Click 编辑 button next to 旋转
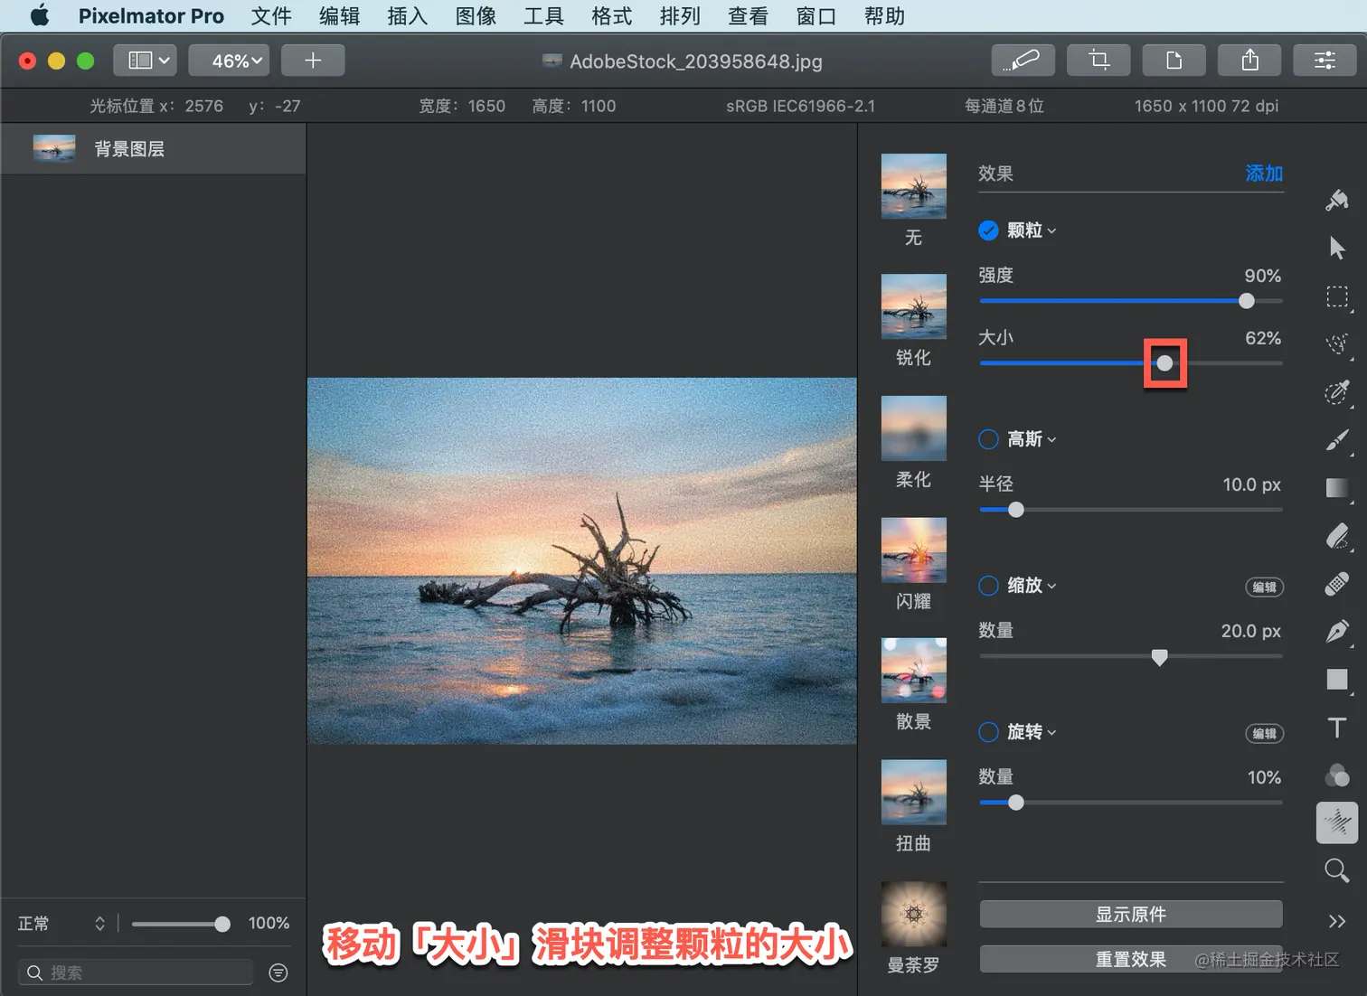Screen dimensions: 1367x996 (x=1265, y=733)
